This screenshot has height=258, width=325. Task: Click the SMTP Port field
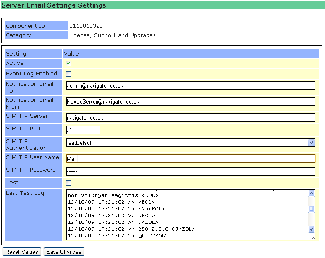pos(83,130)
